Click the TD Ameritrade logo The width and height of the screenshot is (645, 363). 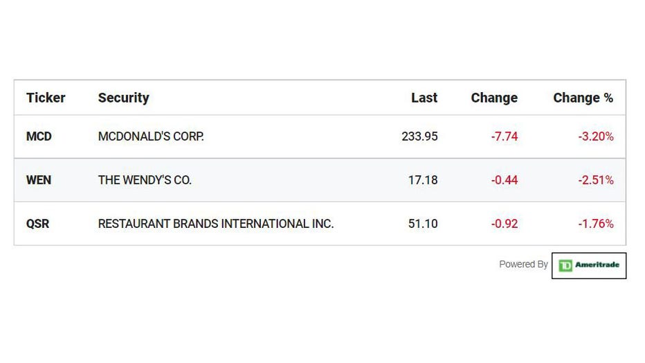(x=589, y=265)
